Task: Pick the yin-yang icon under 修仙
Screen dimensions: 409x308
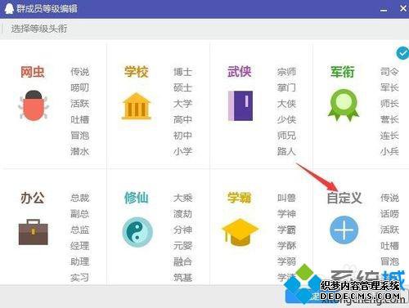Action: 137,232
